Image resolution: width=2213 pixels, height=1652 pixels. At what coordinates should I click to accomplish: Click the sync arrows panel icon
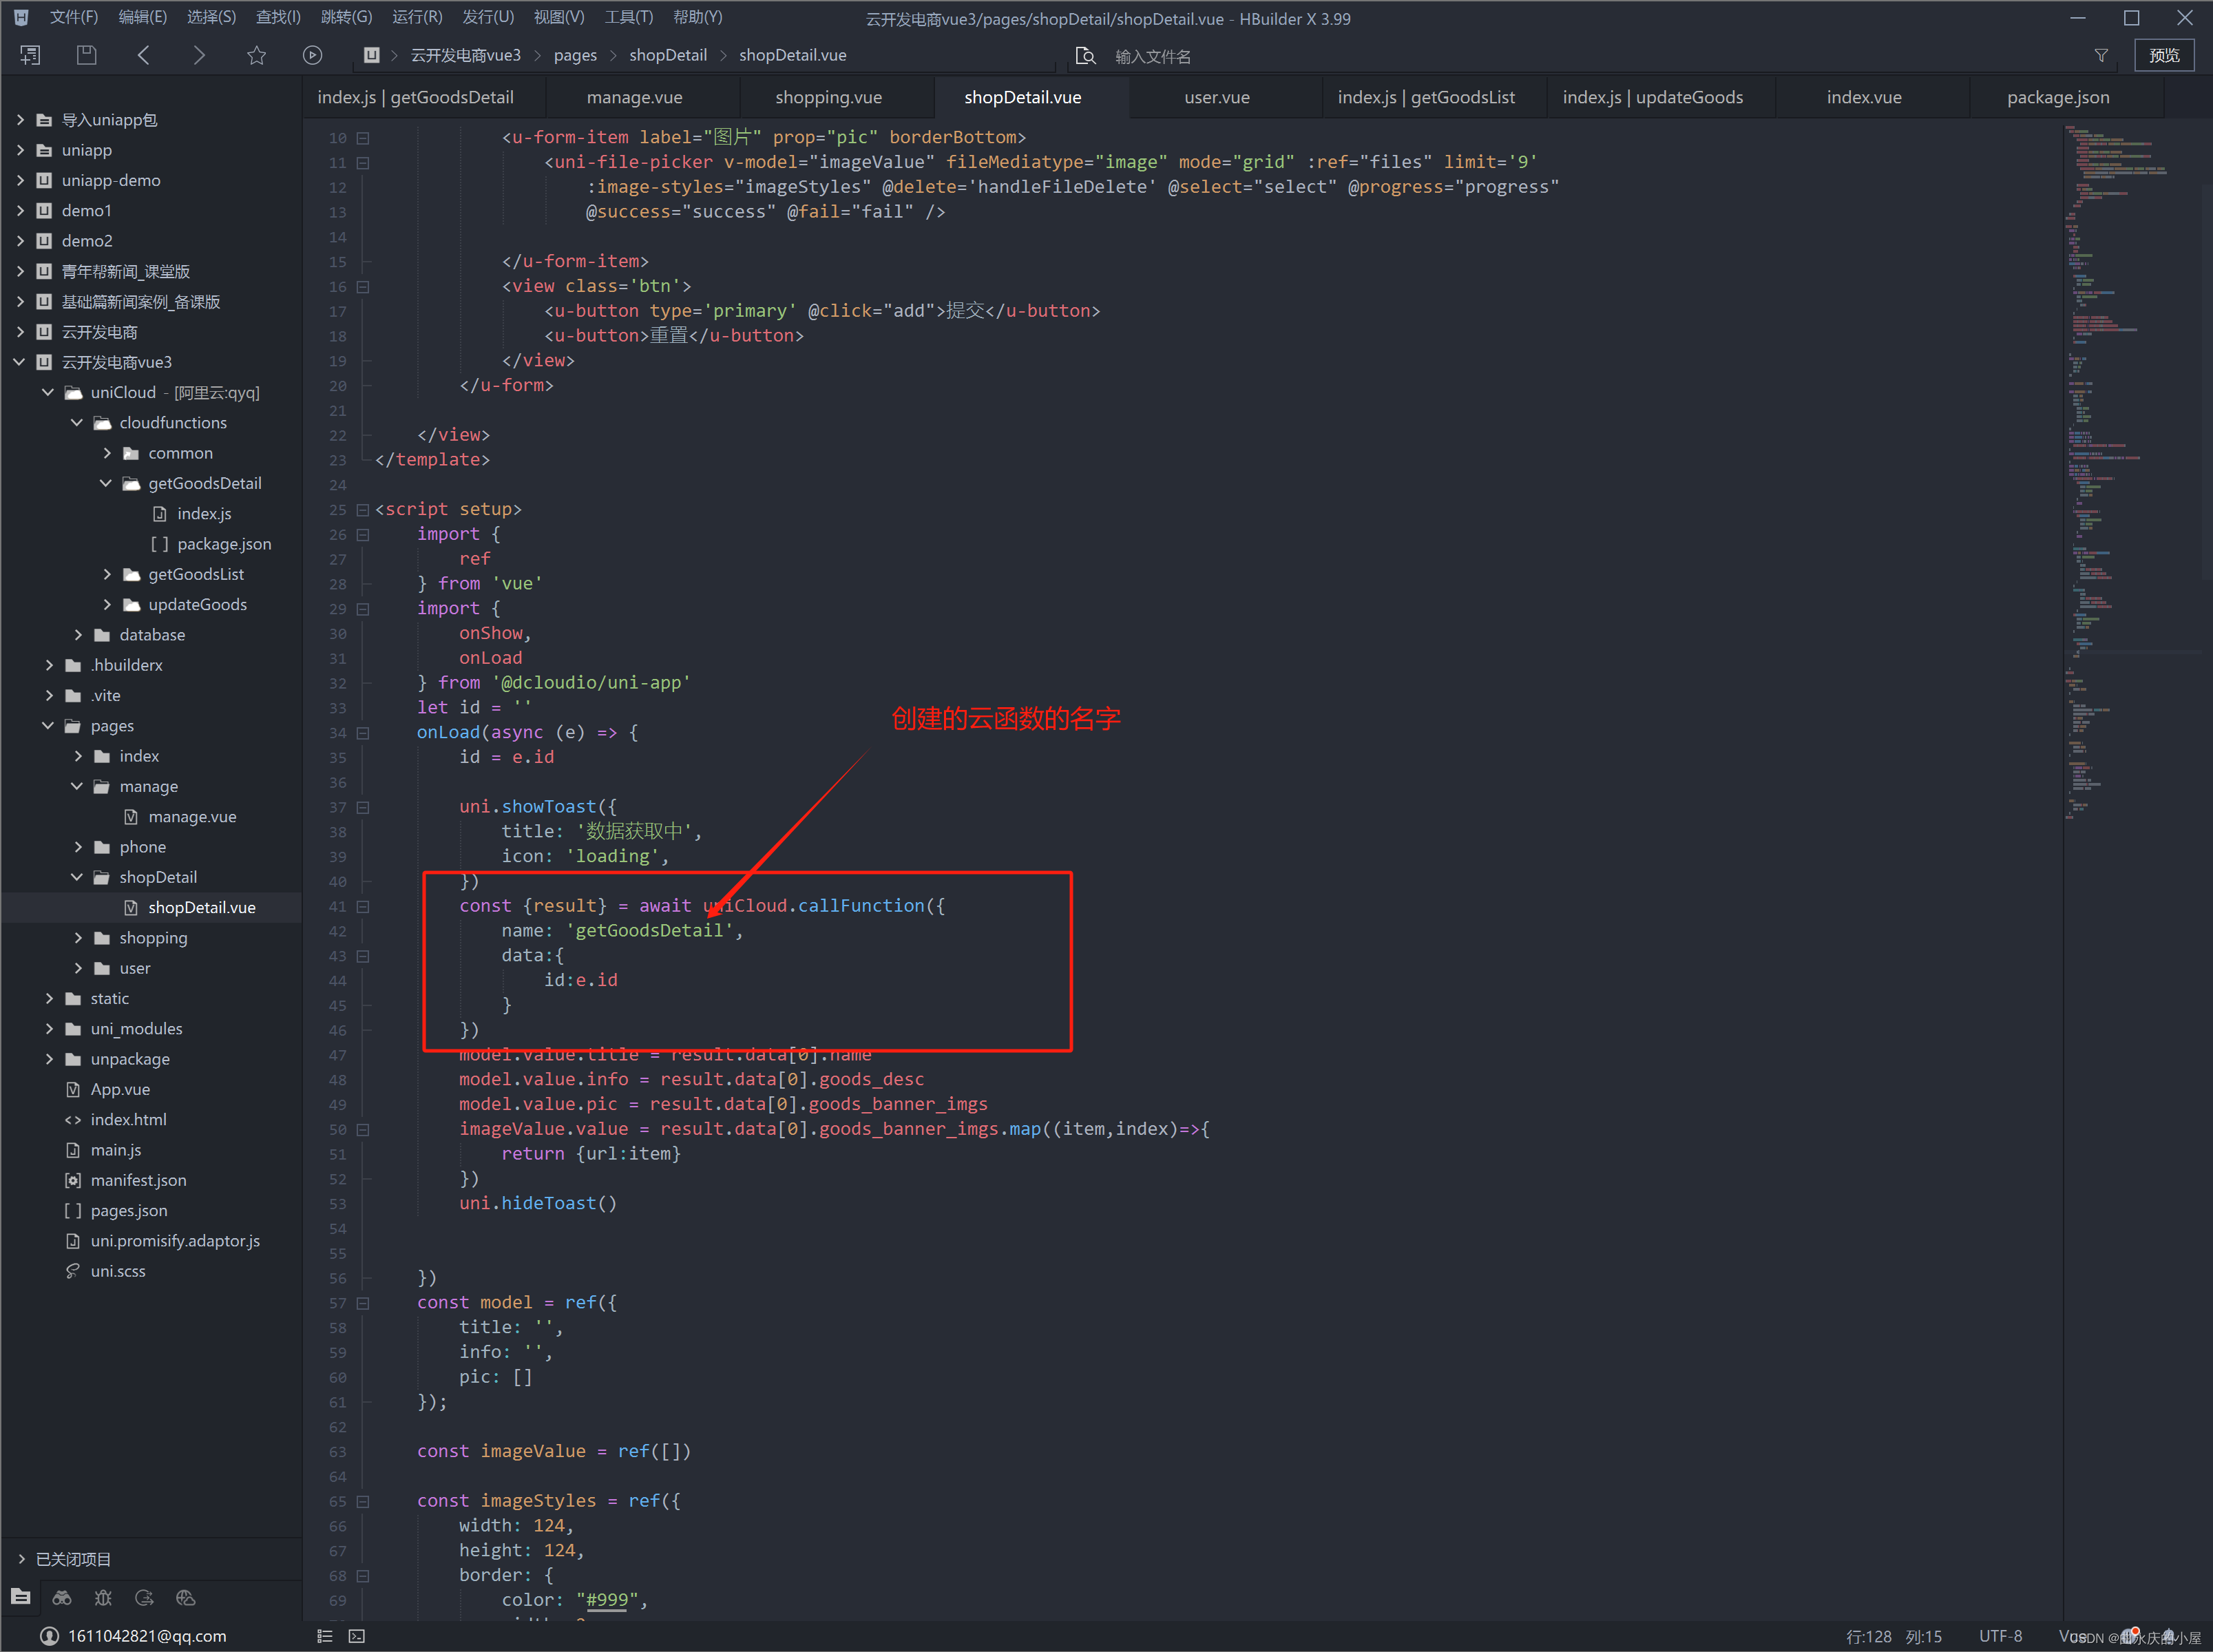point(144,1597)
